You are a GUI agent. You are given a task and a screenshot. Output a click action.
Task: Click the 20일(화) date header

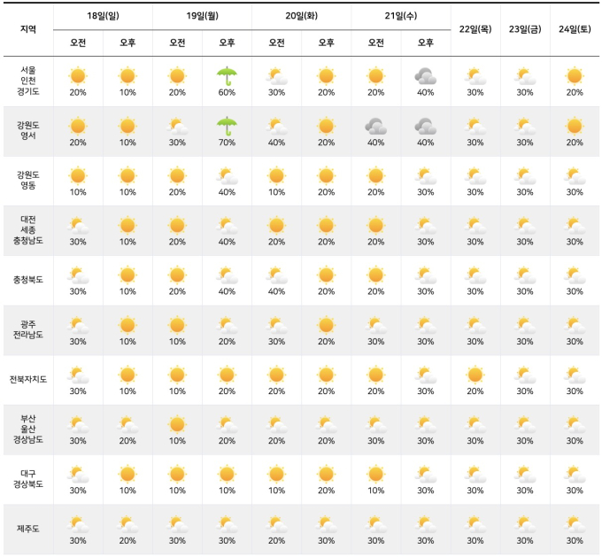click(301, 16)
